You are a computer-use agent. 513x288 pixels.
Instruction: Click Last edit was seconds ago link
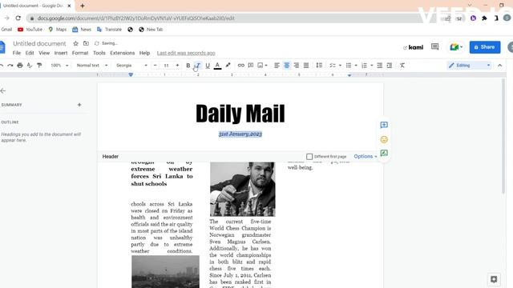186,53
